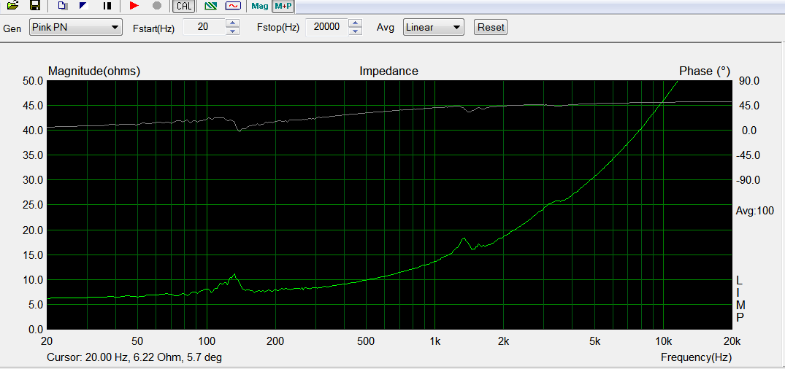This screenshot has height=369, width=785.
Task: Click the 1k frequency axis label
Action: tap(435, 342)
